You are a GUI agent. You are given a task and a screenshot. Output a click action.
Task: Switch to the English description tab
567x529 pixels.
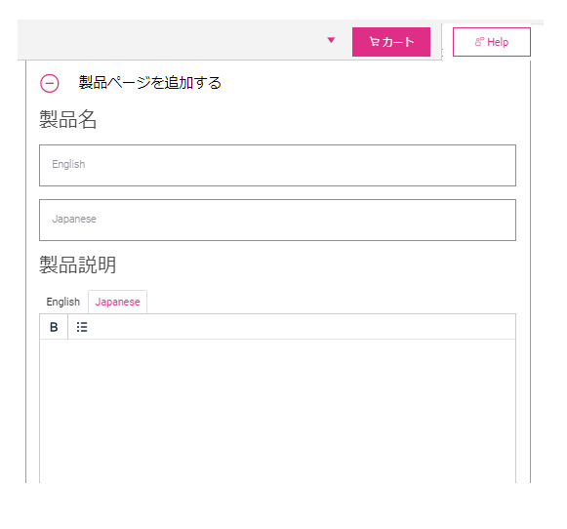click(x=62, y=302)
